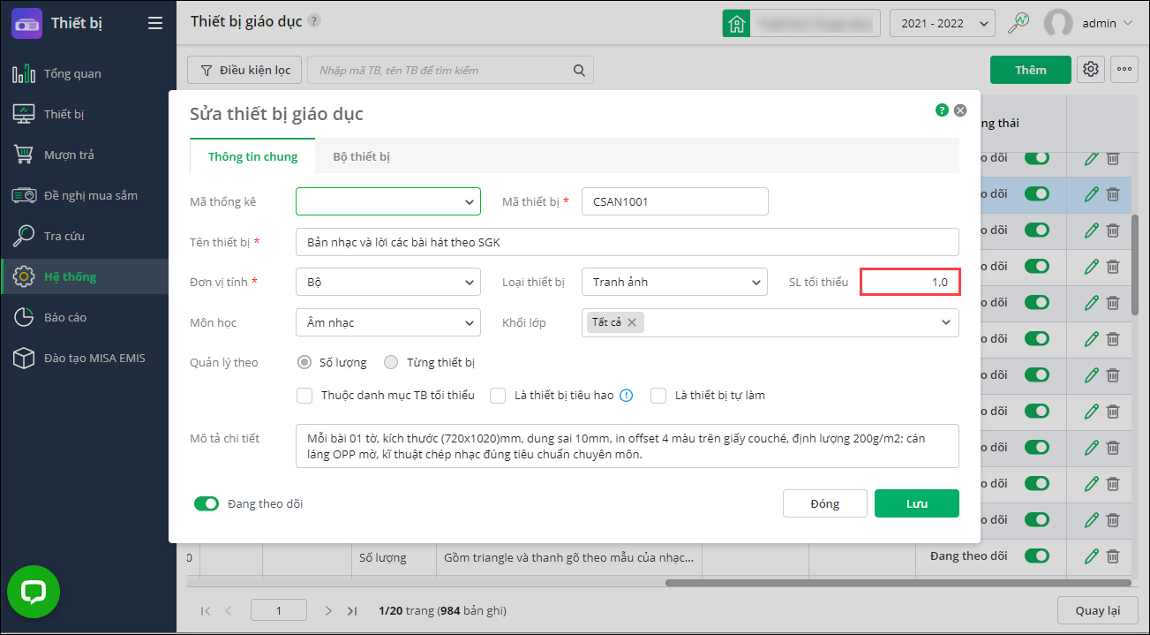
Task: Select the Số lượng radio option
Action: tap(304, 362)
